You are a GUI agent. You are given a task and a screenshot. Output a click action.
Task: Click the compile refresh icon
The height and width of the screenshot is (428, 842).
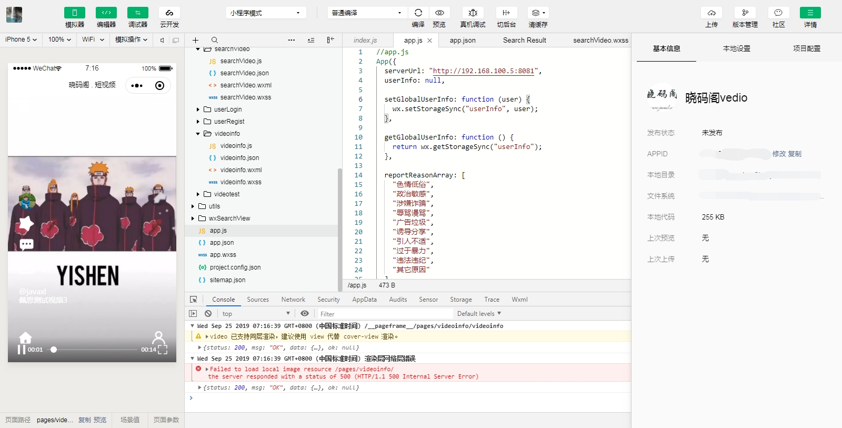[418, 13]
